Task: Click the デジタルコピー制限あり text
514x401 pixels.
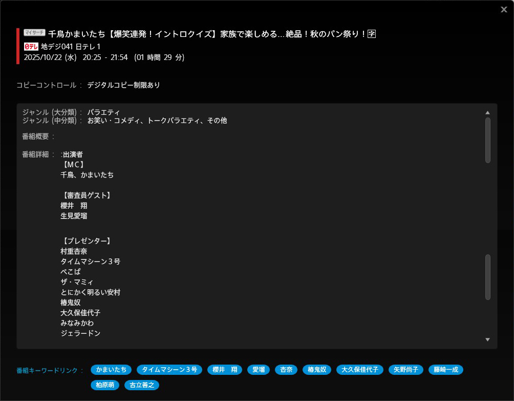Action: point(123,85)
